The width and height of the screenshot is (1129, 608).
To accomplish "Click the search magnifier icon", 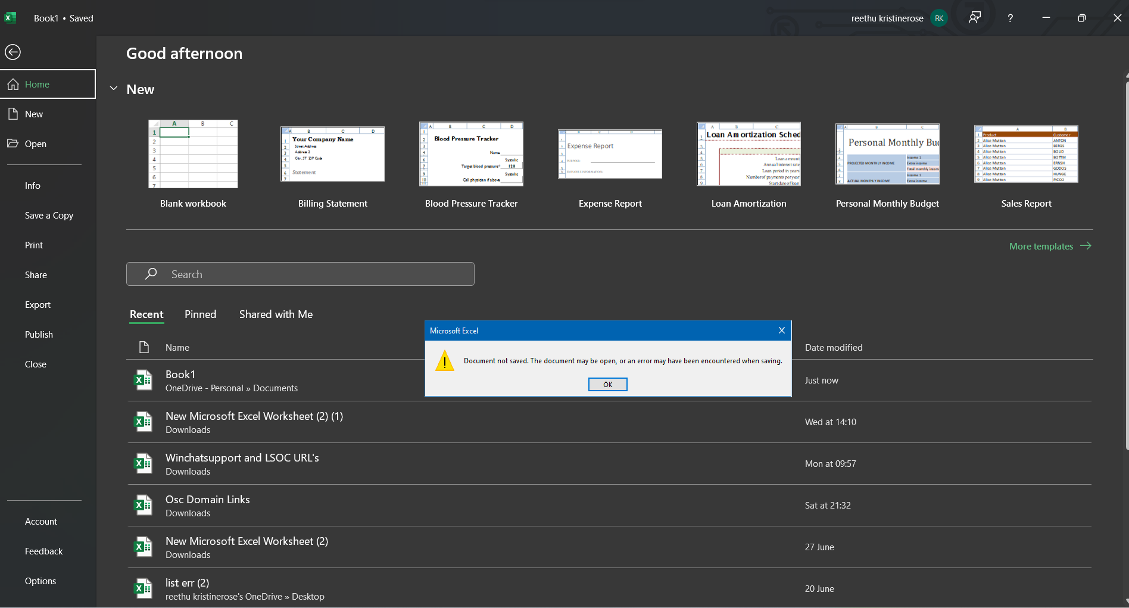I will click(151, 274).
